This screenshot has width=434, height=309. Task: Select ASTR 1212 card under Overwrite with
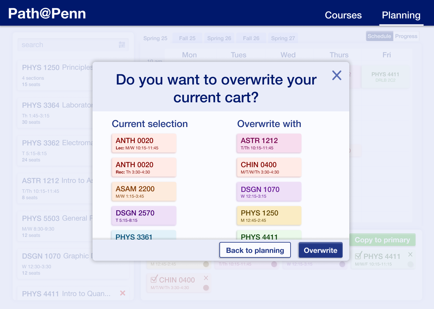click(x=269, y=143)
